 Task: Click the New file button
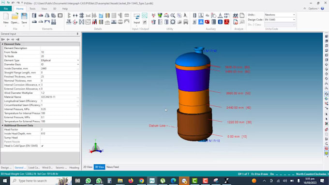point(6,18)
